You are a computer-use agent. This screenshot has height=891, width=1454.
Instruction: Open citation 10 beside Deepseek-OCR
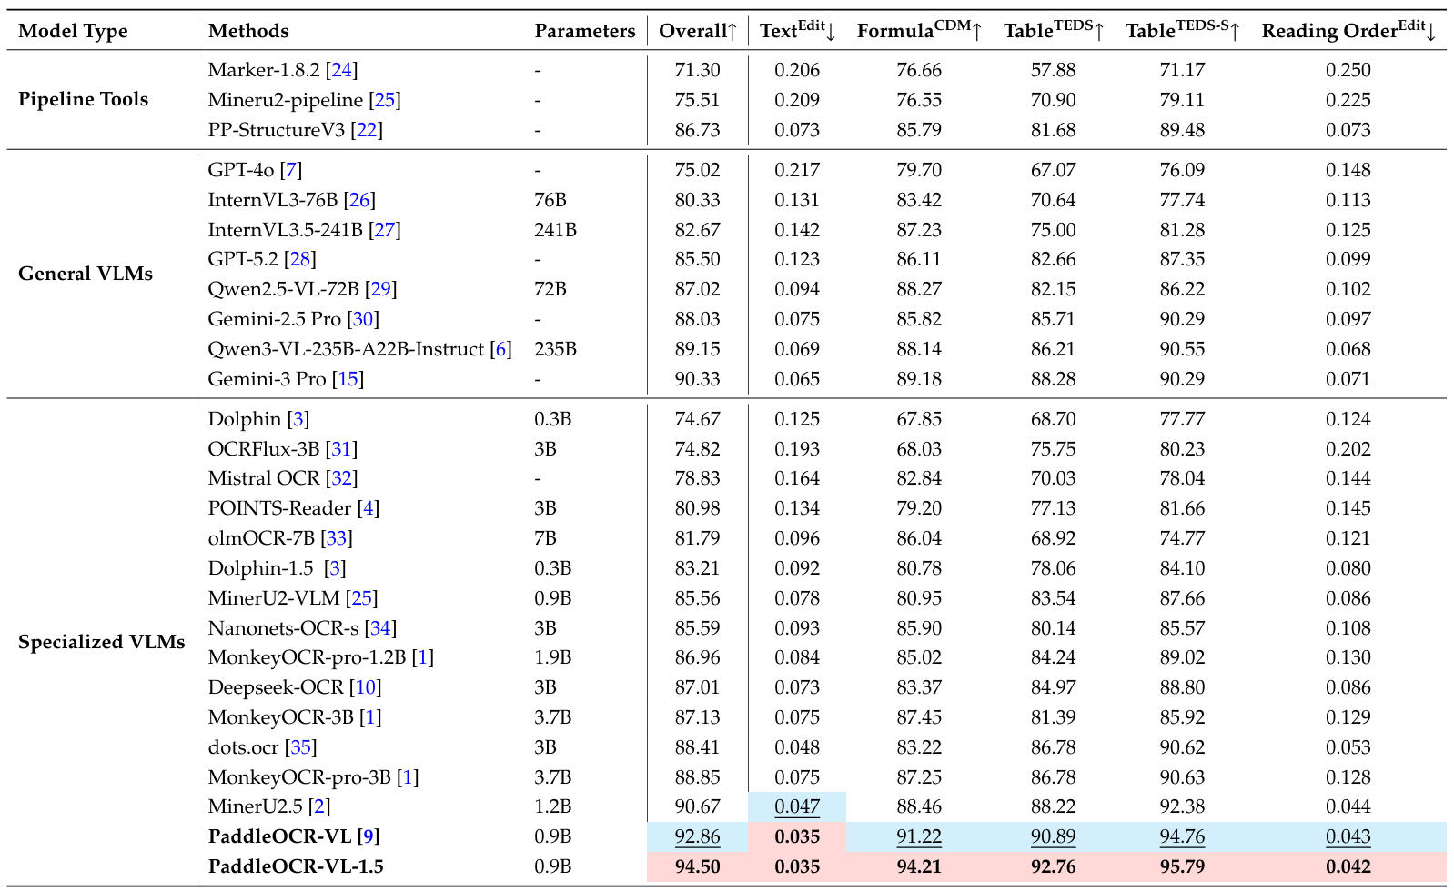pyautogui.click(x=365, y=687)
